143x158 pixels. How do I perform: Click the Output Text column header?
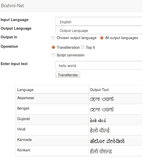pos(115,89)
